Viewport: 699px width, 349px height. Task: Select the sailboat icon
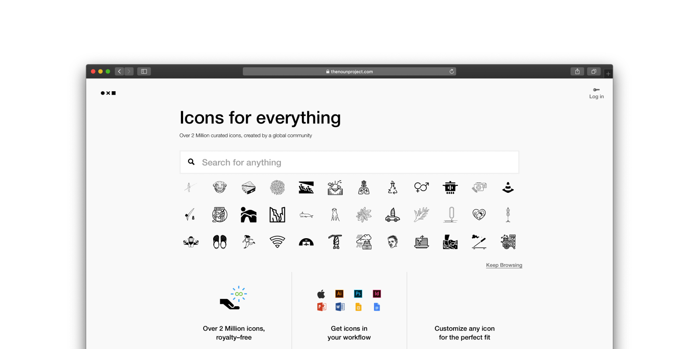392,215
